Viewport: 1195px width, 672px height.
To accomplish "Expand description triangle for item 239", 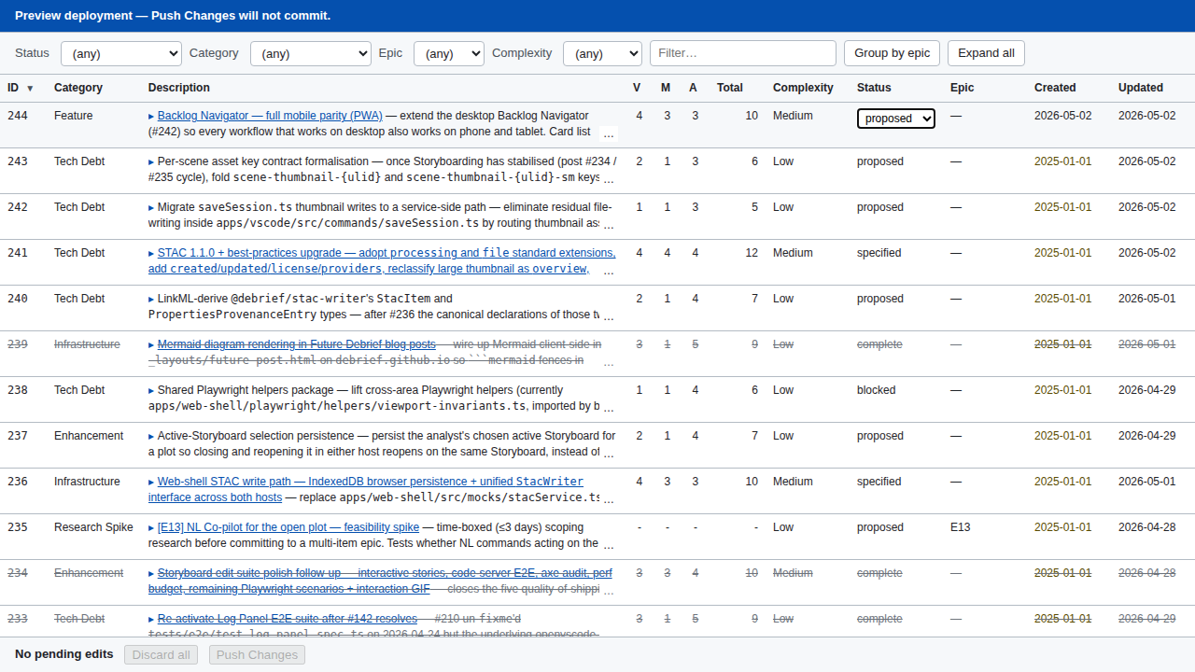I will (x=151, y=345).
